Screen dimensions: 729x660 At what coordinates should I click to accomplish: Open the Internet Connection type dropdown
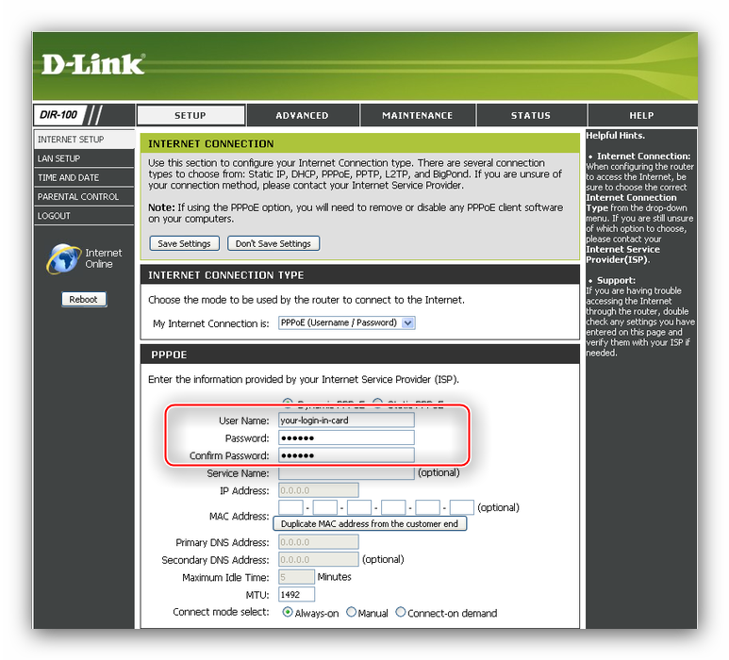click(x=346, y=322)
